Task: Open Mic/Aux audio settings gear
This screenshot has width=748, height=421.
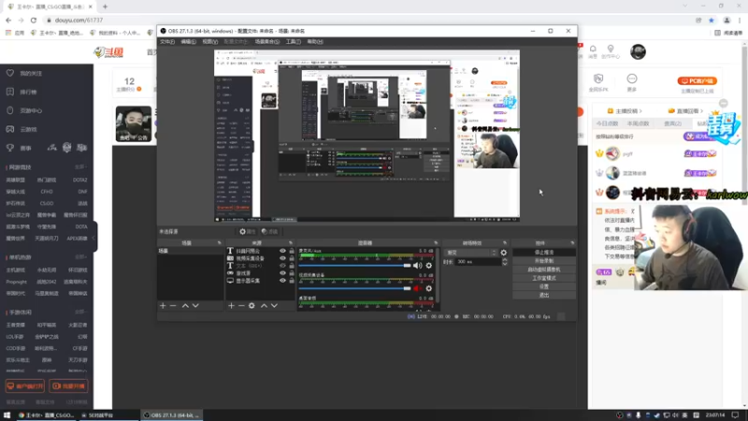Action: coord(429,266)
